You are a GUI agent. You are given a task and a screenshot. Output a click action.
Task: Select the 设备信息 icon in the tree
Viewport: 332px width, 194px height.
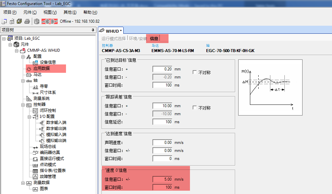(36, 62)
